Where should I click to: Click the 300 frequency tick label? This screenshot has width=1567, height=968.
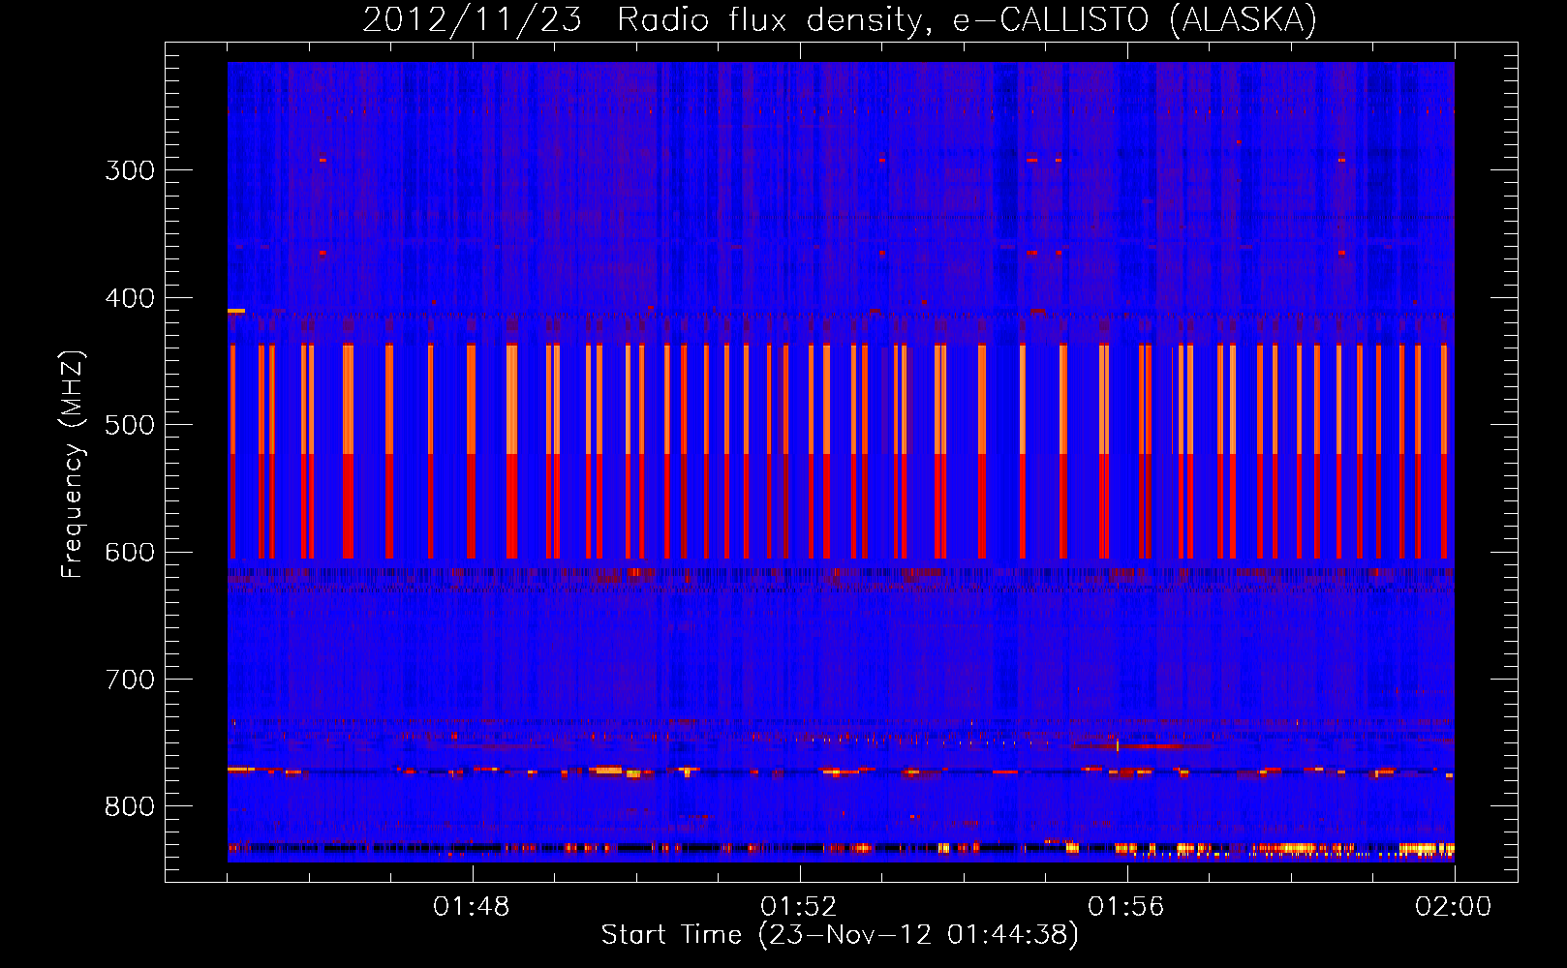[x=130, y=170]
